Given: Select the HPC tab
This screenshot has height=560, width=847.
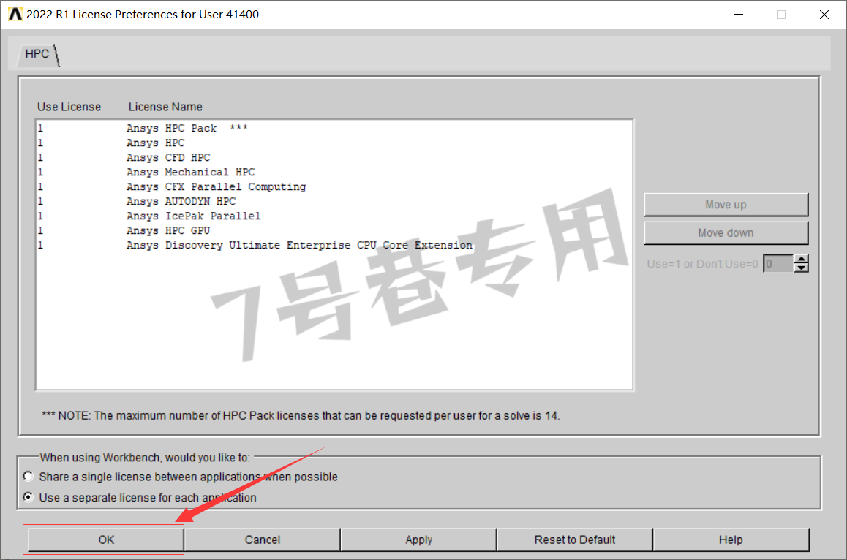Looking at the screenshot, I should (37, 54).
